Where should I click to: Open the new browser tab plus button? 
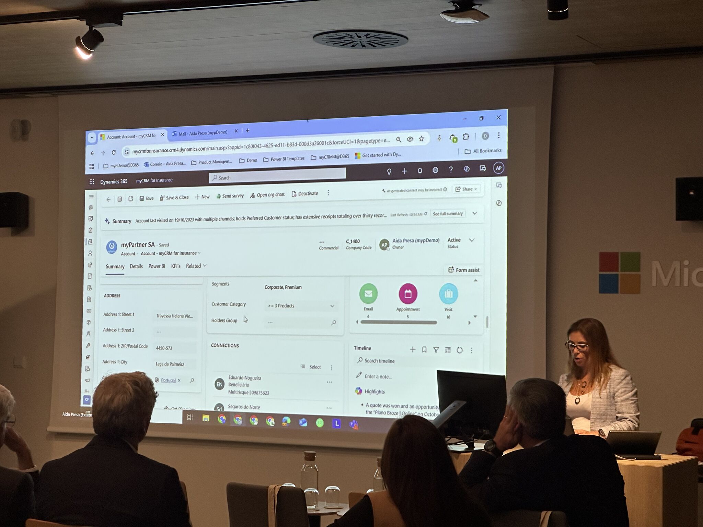[x=247, y=130]
